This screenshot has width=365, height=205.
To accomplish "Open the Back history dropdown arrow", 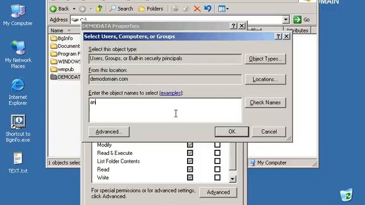I will (74, 9).
